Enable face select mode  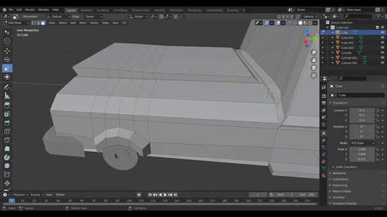[x=43, y=23]
